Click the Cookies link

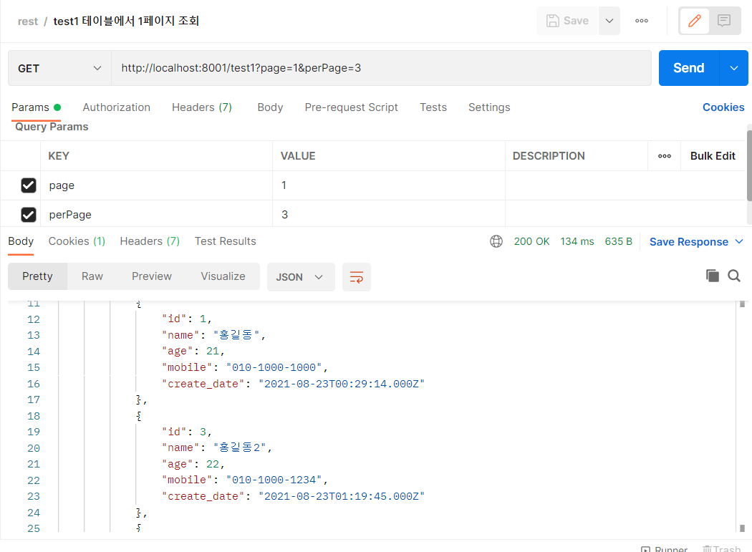point(723,107)
